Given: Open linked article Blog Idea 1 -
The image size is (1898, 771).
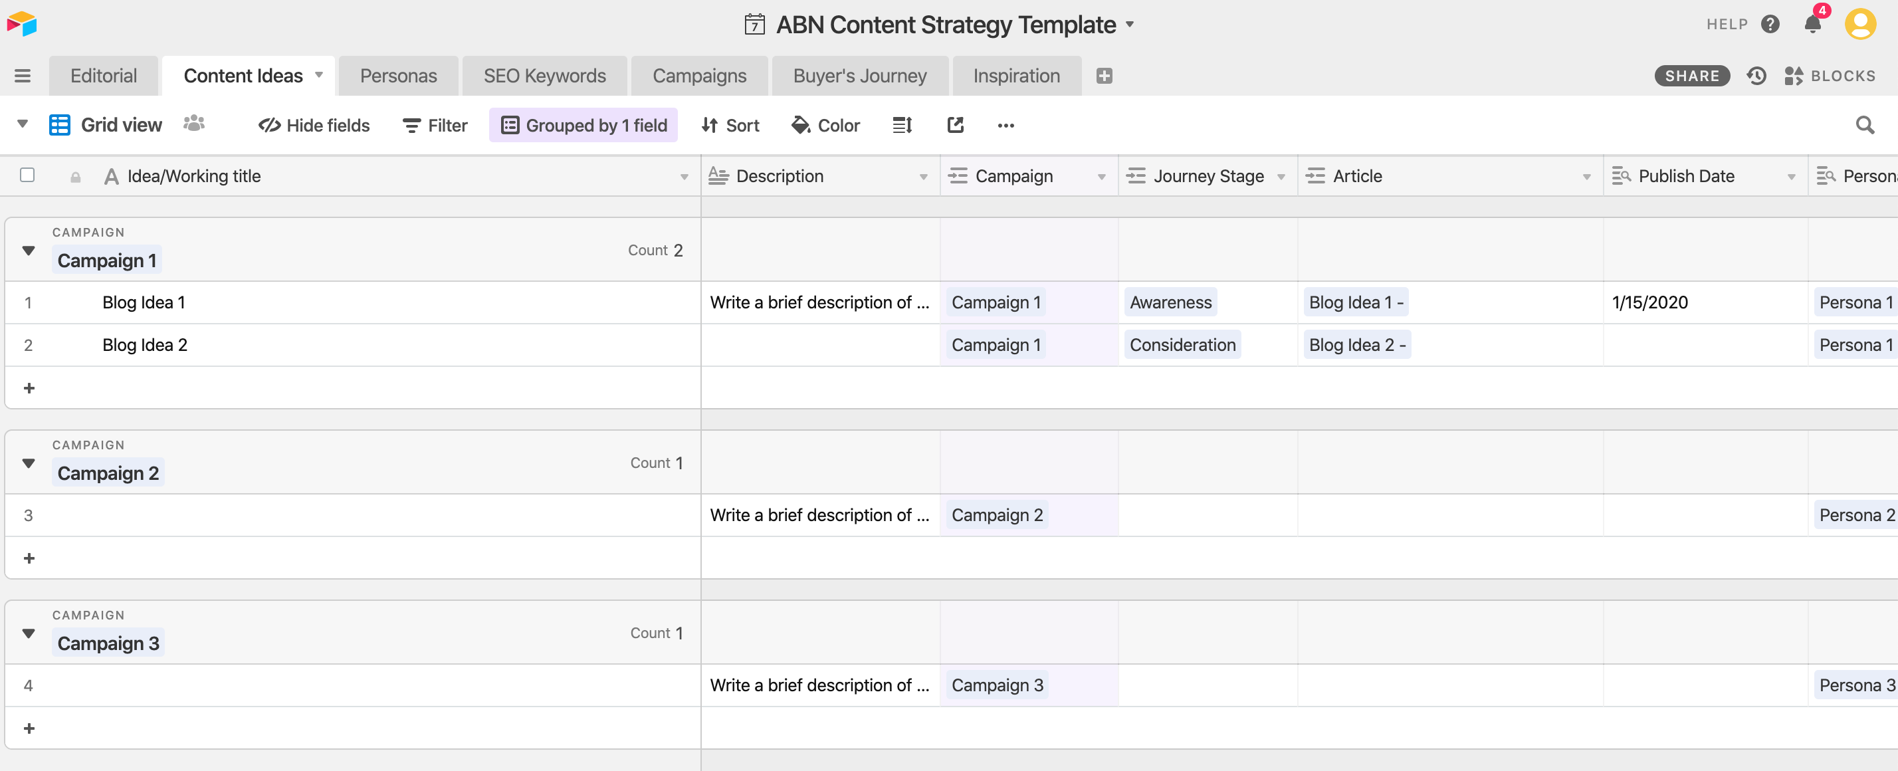Looking at the screenshot, I should (1355, 302).
